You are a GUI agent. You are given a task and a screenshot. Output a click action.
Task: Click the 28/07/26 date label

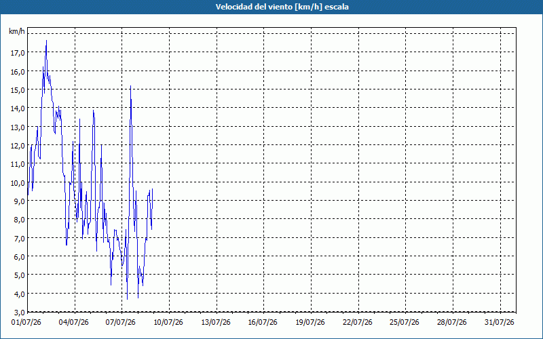coord(452,323)
